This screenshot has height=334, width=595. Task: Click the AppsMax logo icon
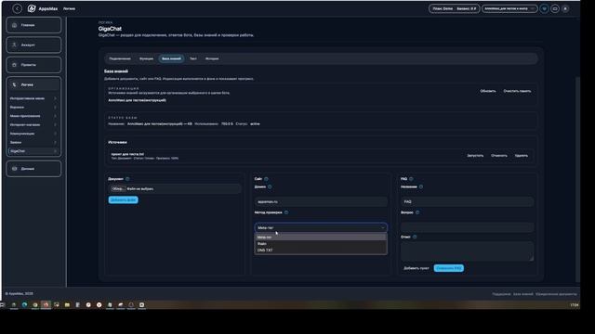32,8
